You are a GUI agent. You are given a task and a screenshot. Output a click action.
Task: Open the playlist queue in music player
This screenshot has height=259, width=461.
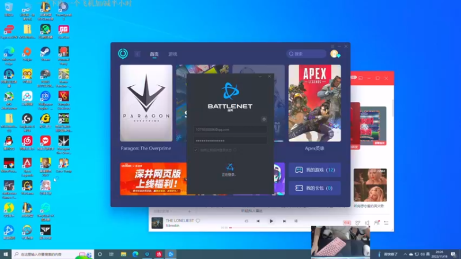click(x=386, y=223)
